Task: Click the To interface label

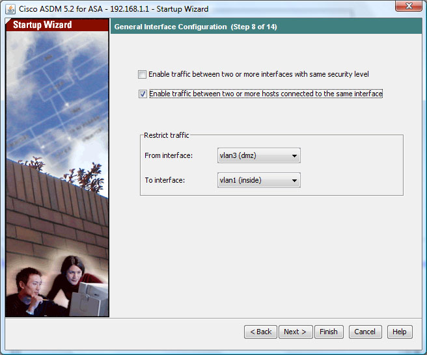Action: 165,180
